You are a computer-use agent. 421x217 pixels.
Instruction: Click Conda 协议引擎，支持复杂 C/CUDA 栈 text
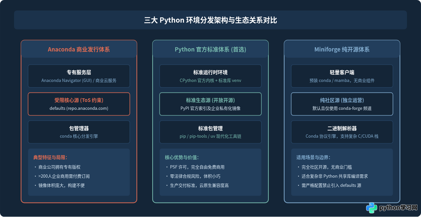pyautogui.click(x=342, y=136)
